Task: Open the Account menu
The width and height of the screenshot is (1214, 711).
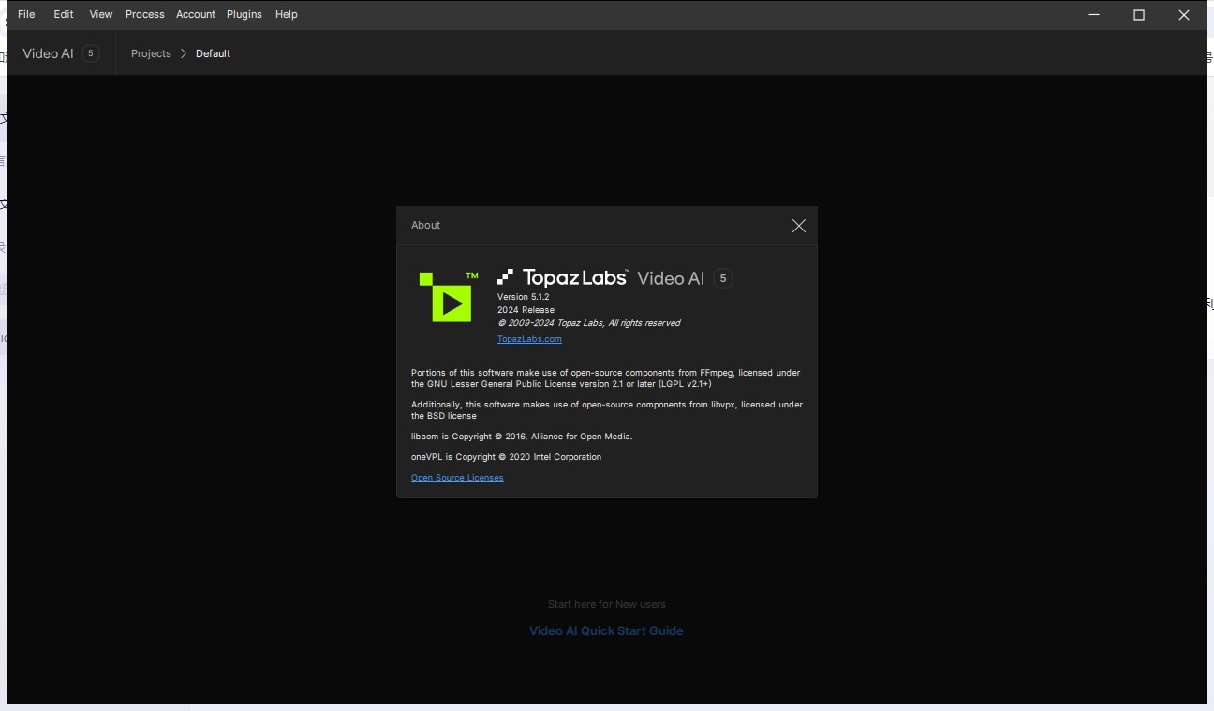Action: 196,14
